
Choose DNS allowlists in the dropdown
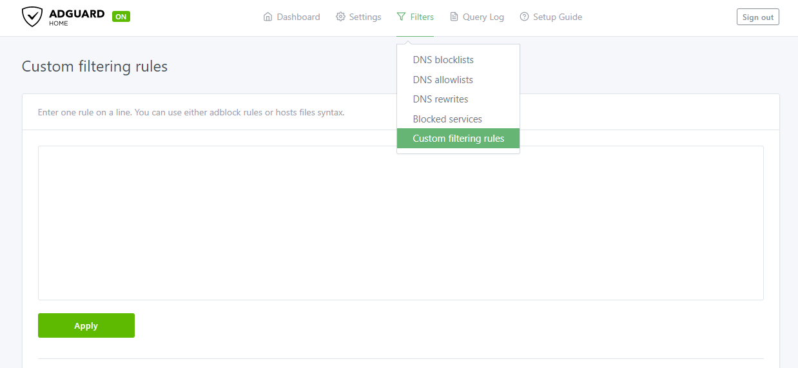click(443, 80)
